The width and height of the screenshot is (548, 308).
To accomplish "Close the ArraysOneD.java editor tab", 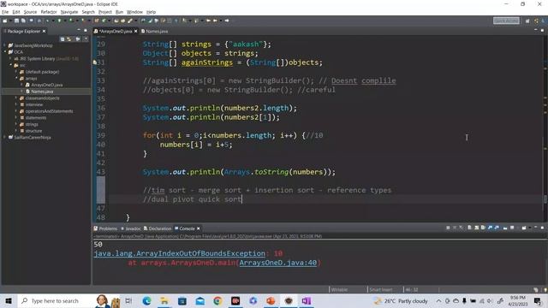I will [x=136, y=31].
